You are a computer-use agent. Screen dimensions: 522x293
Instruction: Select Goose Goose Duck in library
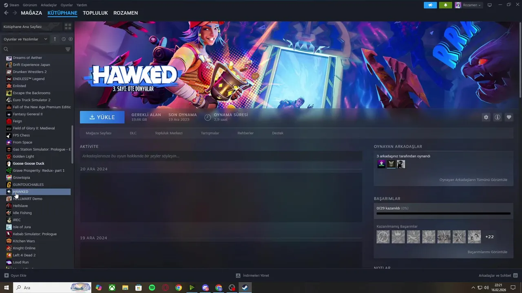pyautogui.click(x=38, y=163)
